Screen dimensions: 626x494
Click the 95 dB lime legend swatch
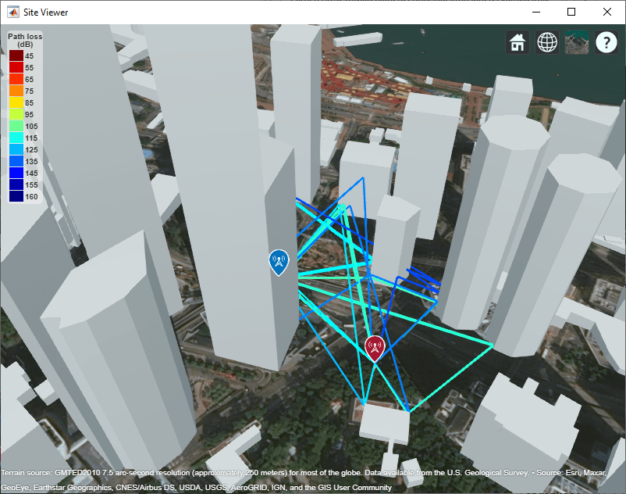tap(16, 114)
